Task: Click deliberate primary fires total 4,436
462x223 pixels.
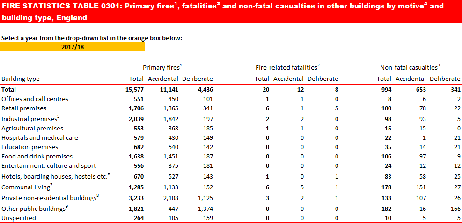Action: pos(205,89)
